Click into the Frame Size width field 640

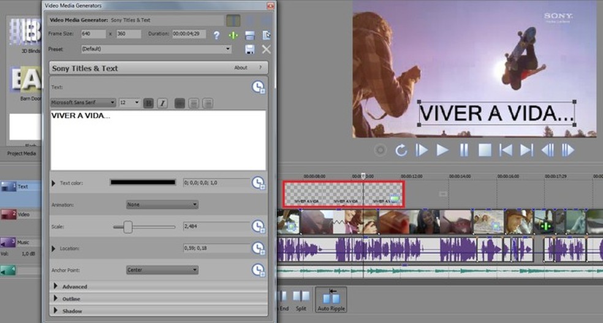(x=93, y=34)
